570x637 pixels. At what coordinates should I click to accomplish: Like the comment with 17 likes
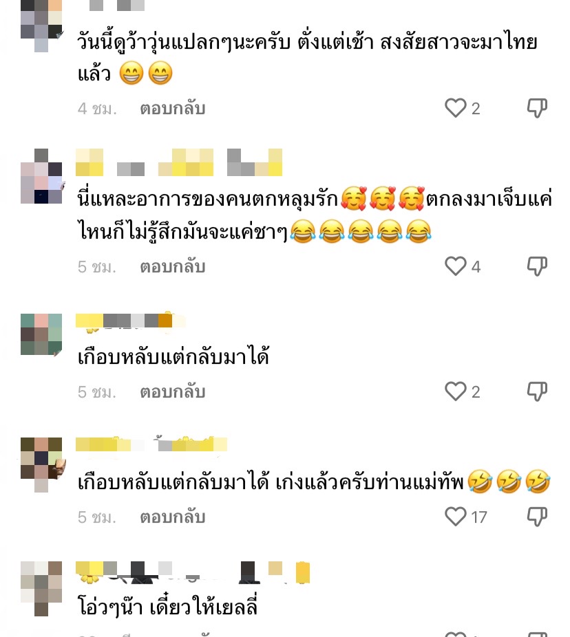click(455, 517)
